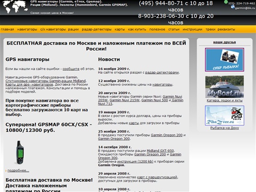Download инструкция (1200 kb) link

click(x=135, y=161)
